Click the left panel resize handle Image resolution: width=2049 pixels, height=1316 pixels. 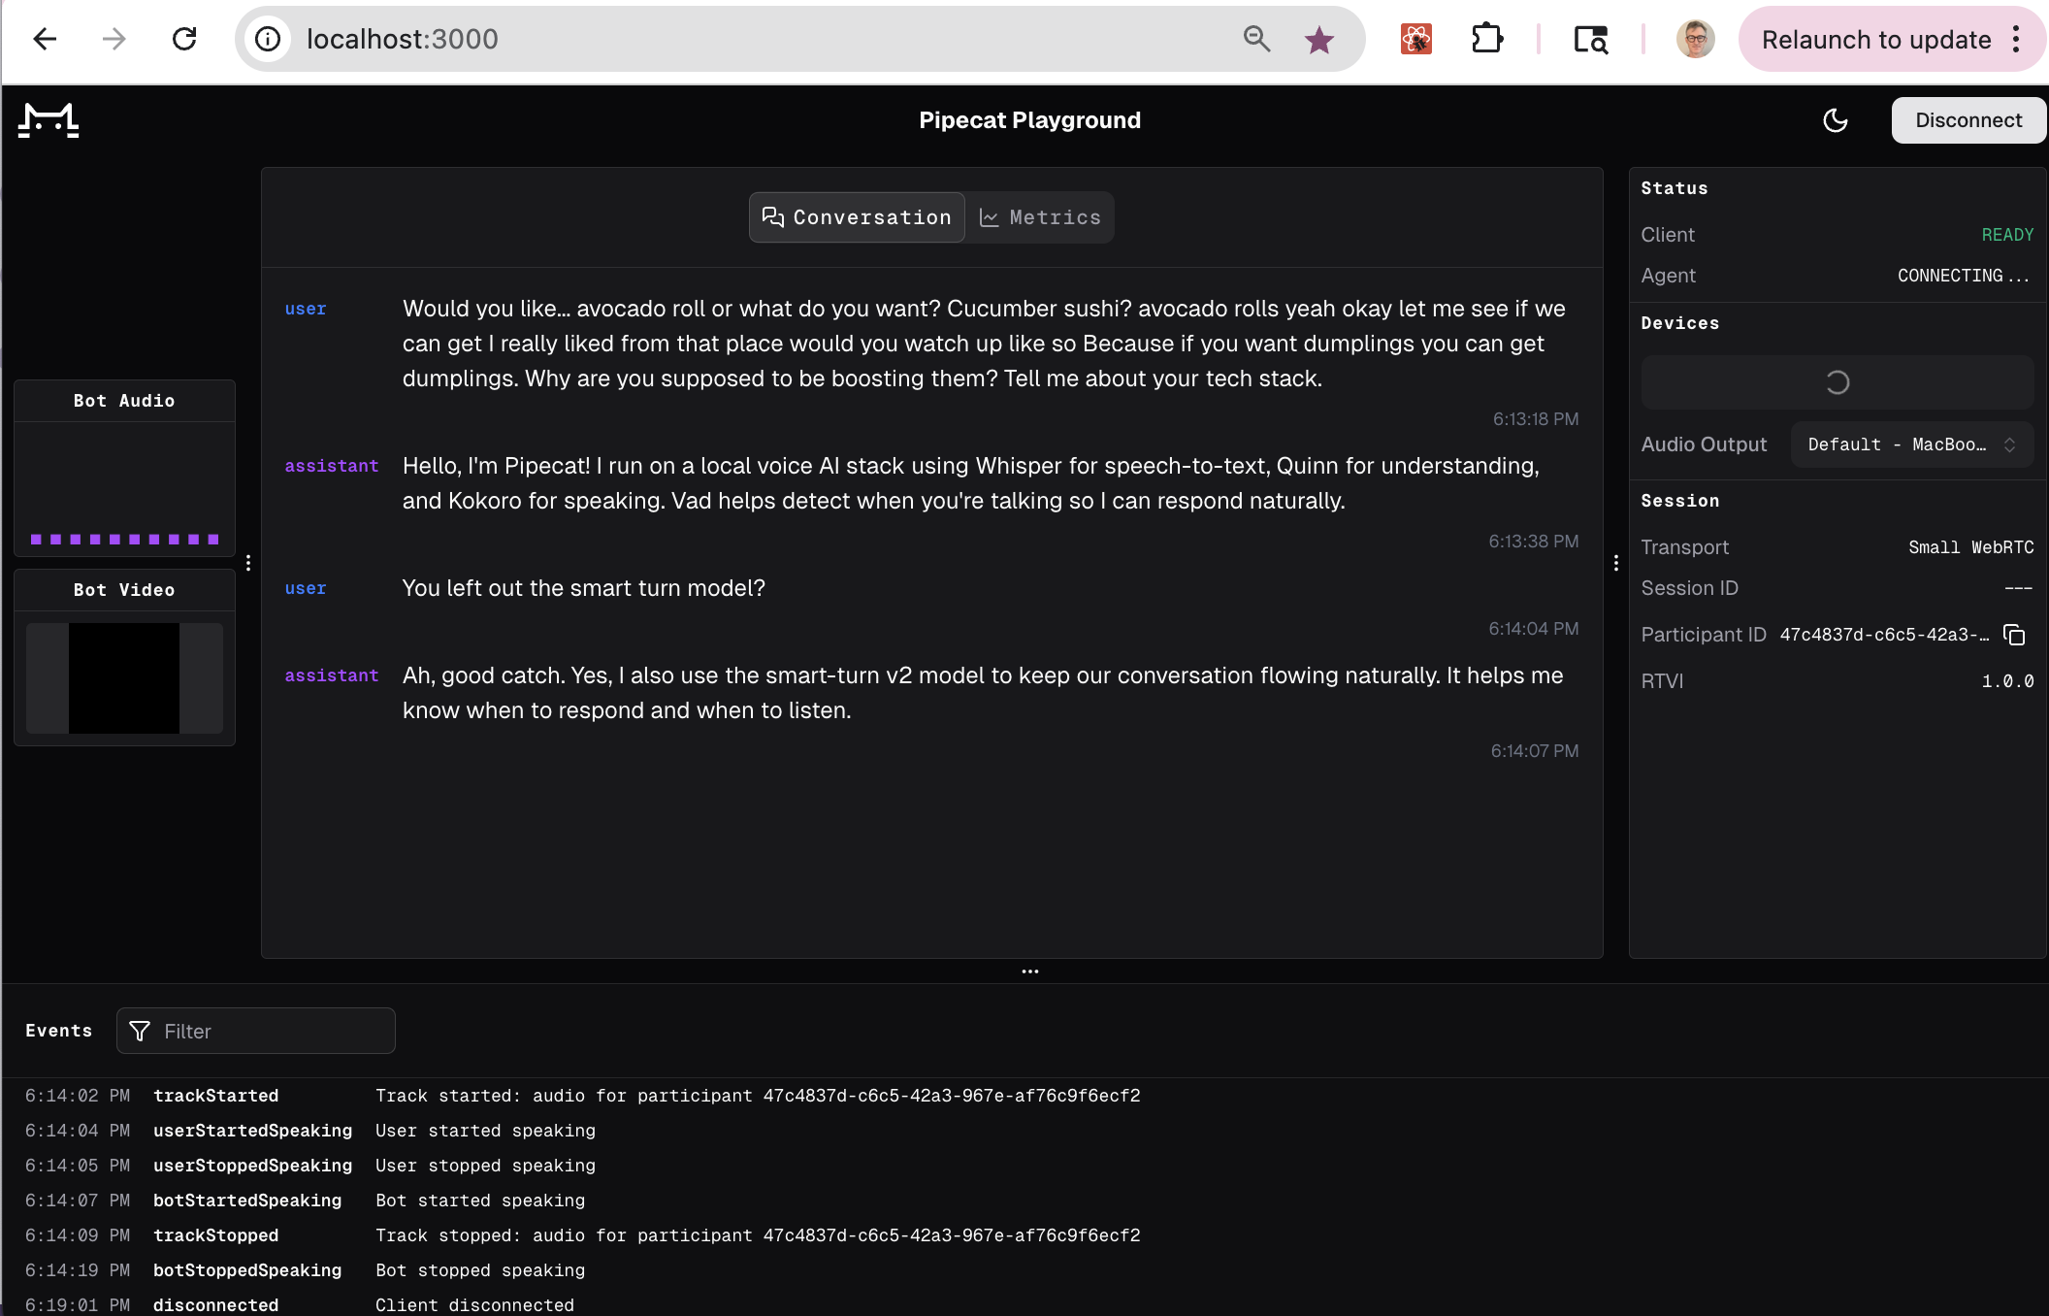[248, 563]
